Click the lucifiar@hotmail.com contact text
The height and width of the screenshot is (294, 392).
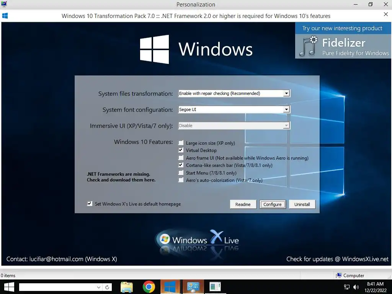click(56, 259)
